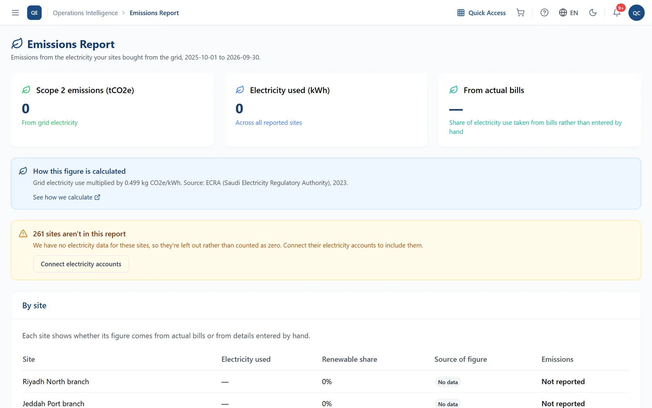652x408 pixels.
Task: Open the shopping cart
Action: click(x=520, y=13)
